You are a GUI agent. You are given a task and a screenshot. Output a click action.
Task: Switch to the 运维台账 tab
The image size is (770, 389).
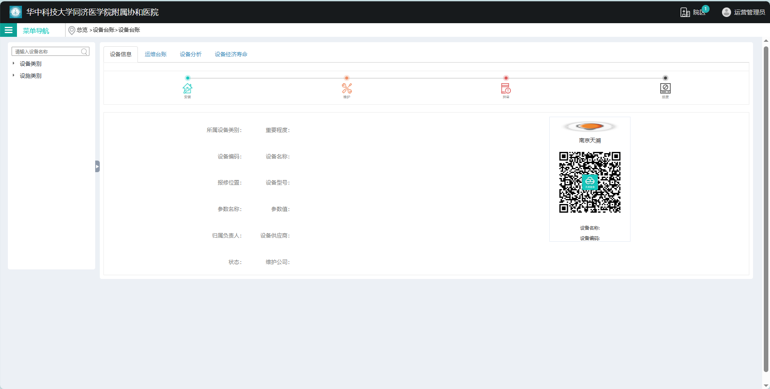click(156, 54)
